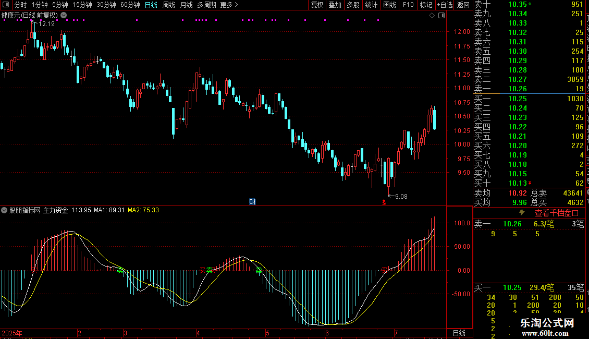This screenshot has height=339, width=589.
Task: Open 查看千档盘口 depth link
Action: [557, 213]
